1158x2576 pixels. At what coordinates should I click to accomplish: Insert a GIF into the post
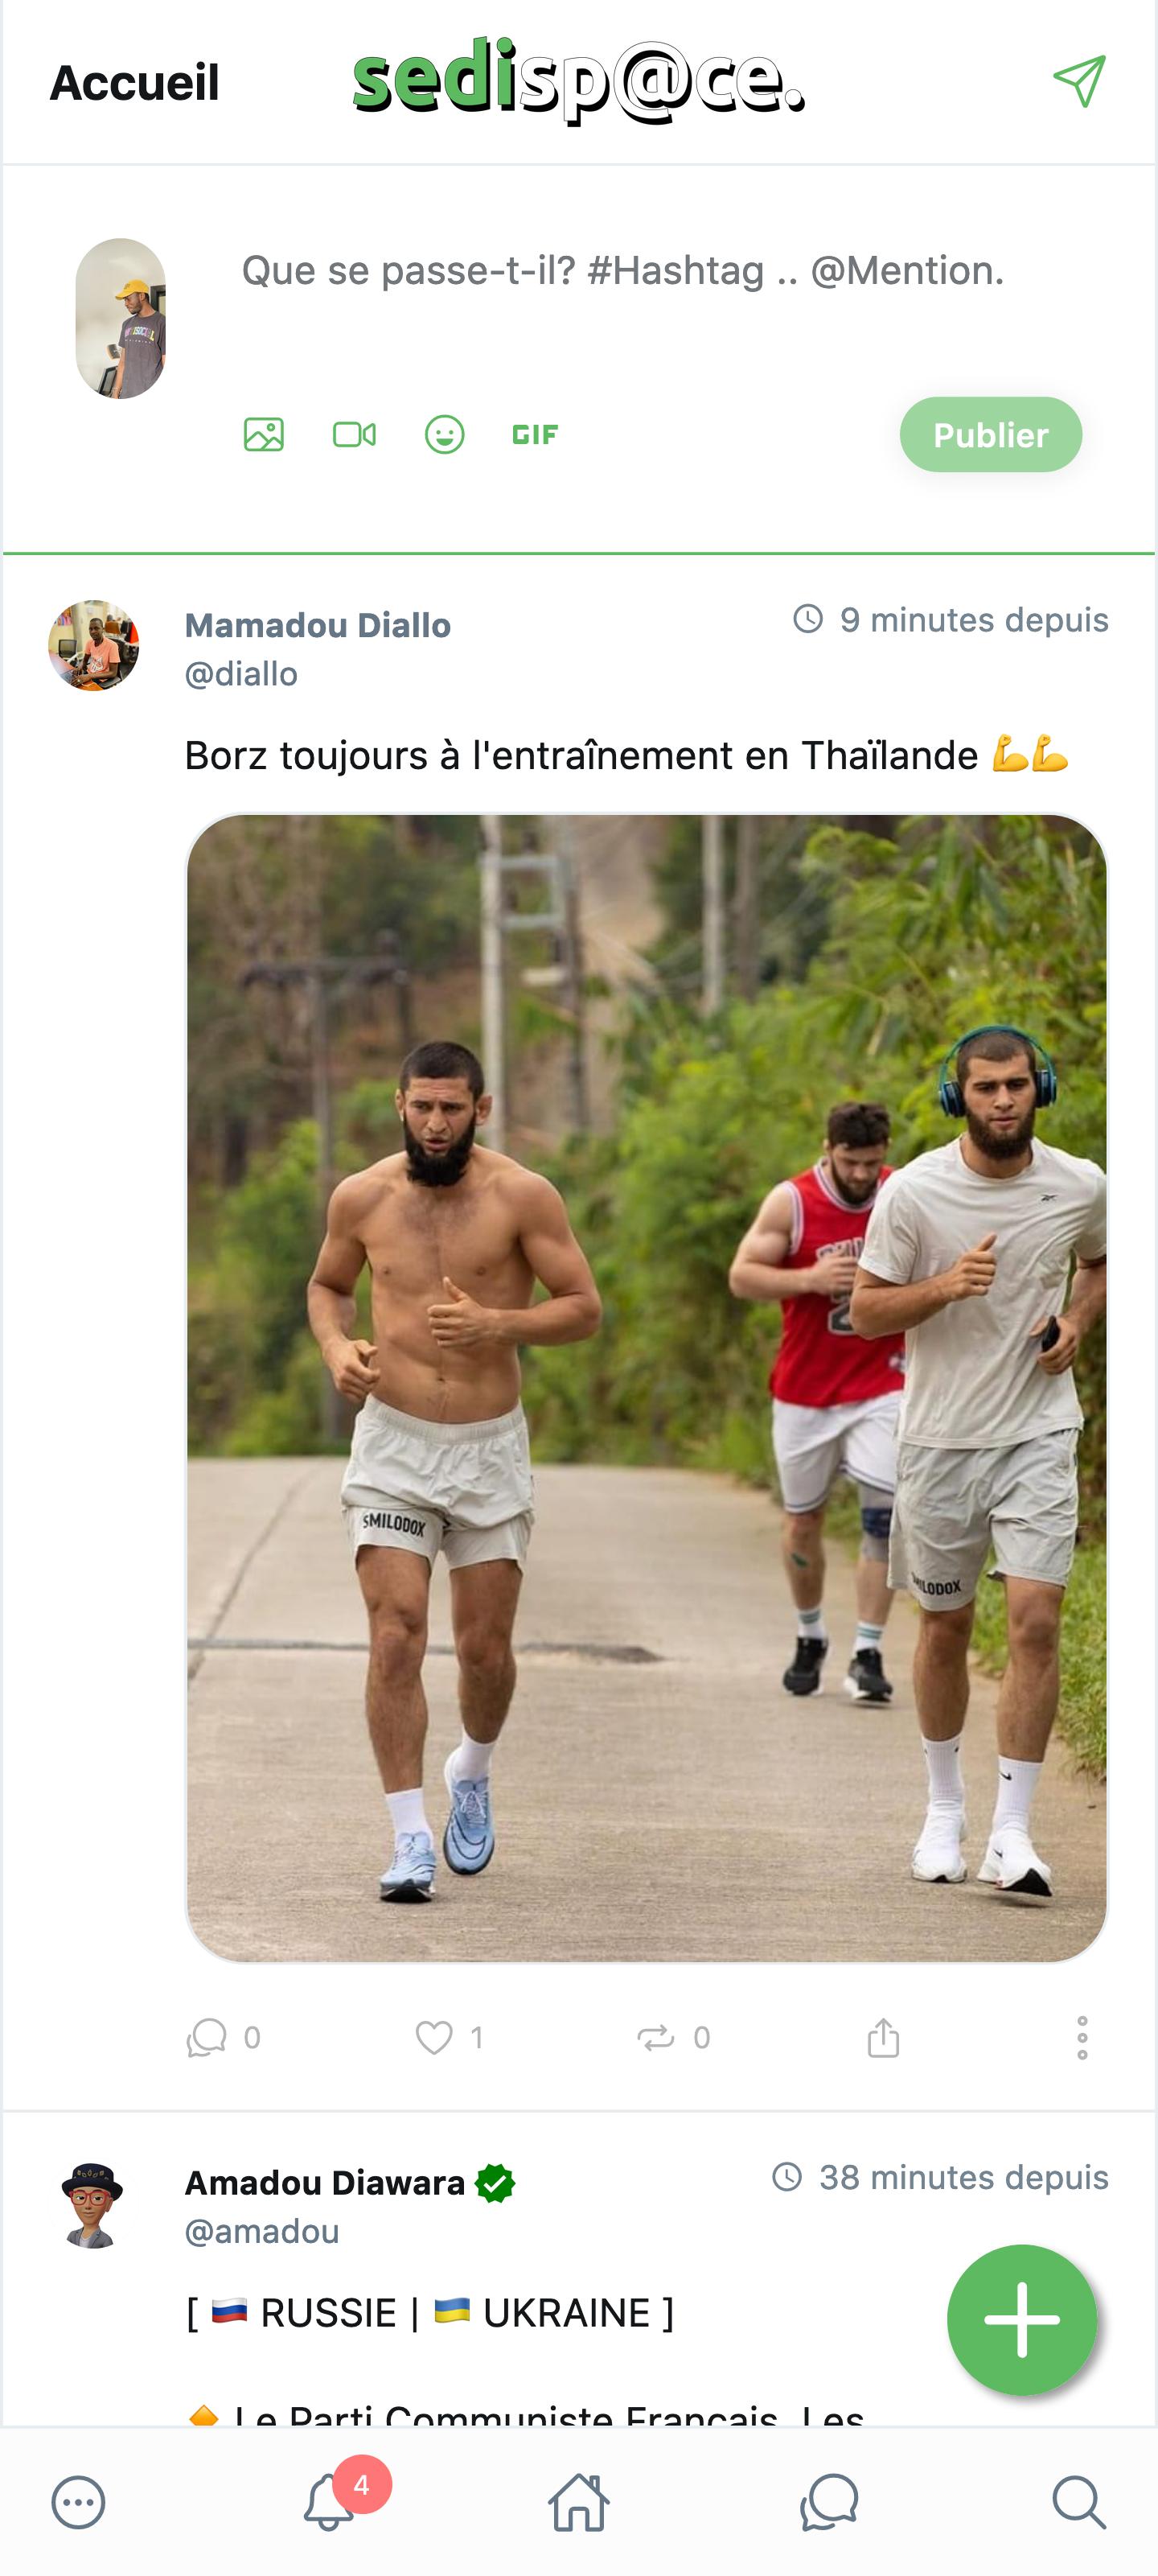coord(535,434)
